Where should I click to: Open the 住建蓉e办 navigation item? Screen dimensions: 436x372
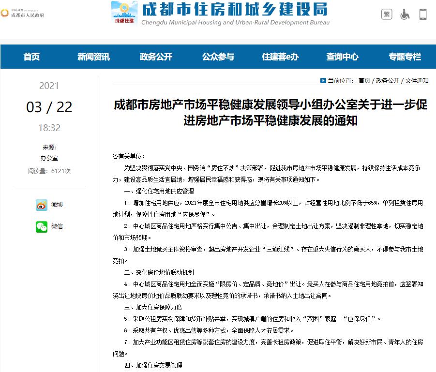(280, 57)
